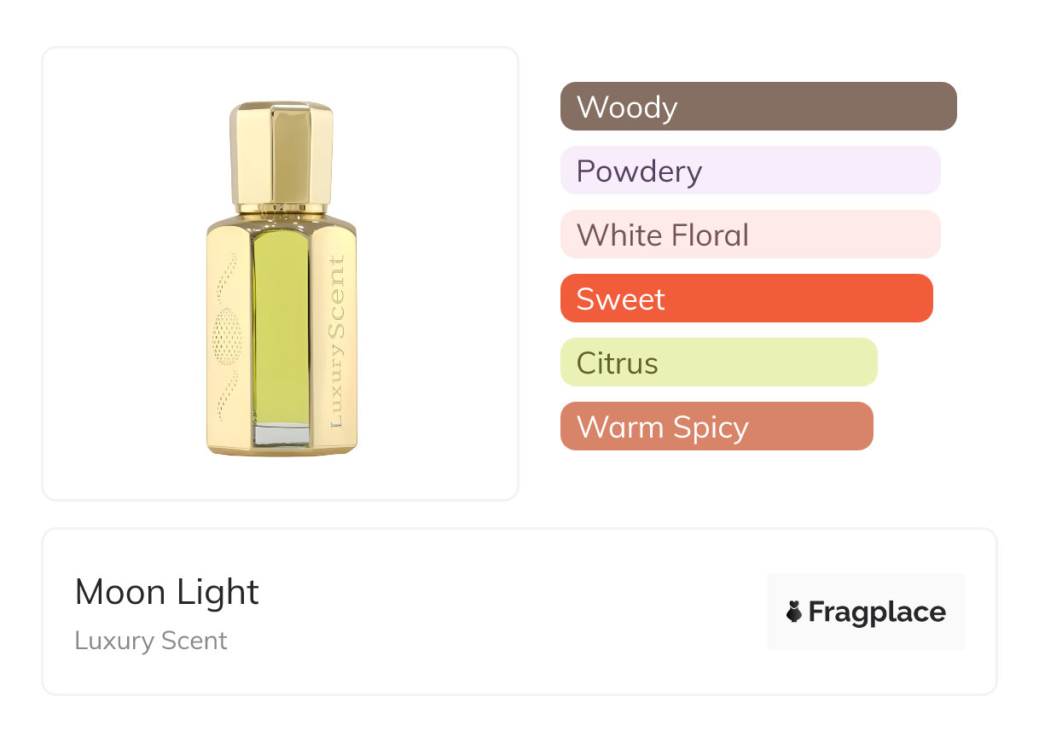Click the vertical Luxury Scent engraving on bottle
Viewport: 1039px width, 737px height.
[337, 341]
